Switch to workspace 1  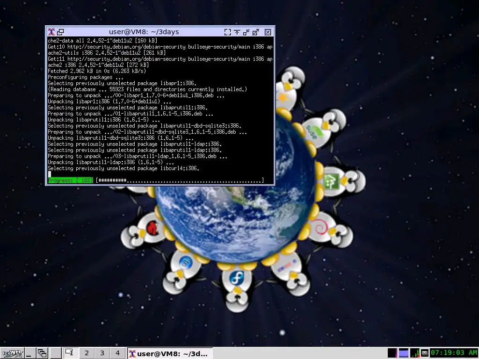point(71,353)
